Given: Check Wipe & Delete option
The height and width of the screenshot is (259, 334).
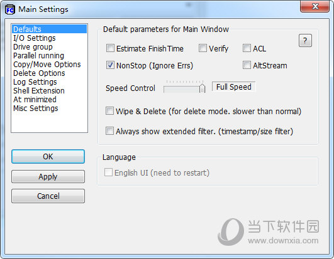Looking at the screenshot, I should click(x=109, y=111).
